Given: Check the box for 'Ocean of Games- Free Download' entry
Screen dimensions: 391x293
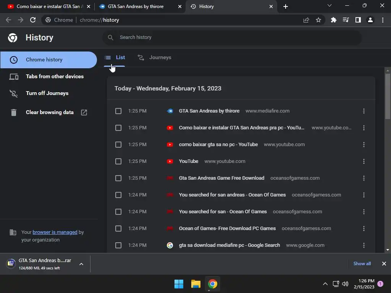Looking at the screenshot, I should pos(118,229).
